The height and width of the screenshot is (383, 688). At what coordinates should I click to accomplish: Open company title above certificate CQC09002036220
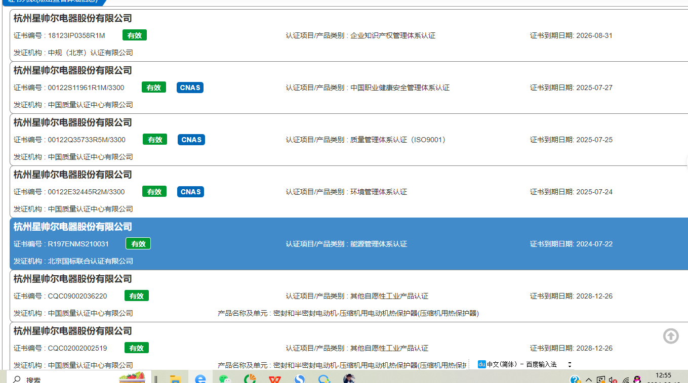pyautogui.click(x=73, y=279)
